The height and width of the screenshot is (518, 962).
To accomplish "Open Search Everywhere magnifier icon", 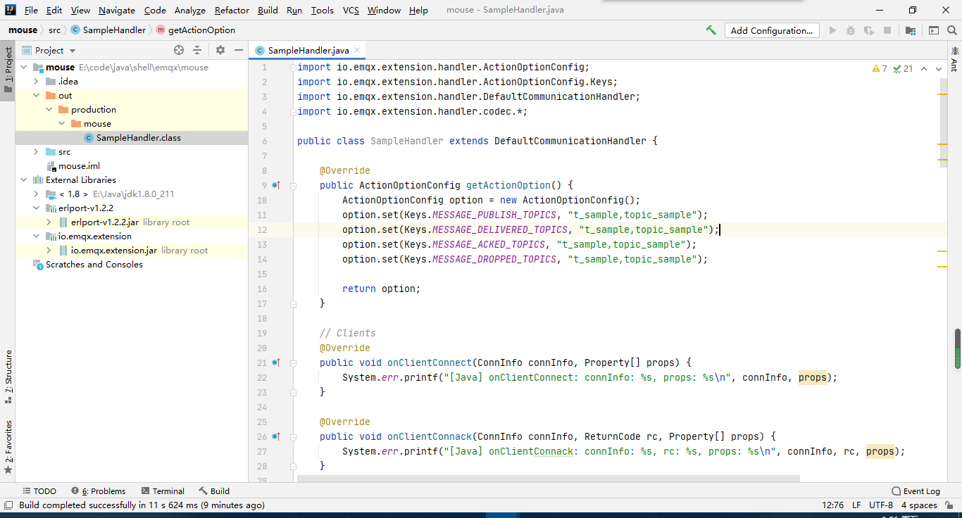I will pyautogui.click(x=951, y=30).
